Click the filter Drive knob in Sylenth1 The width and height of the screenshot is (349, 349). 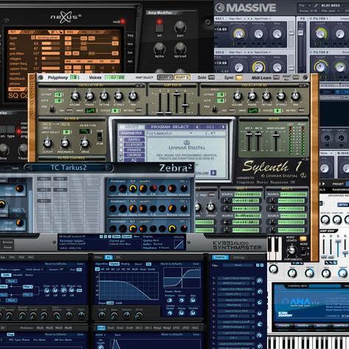85,143
